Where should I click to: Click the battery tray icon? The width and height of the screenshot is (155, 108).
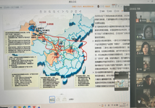117,105
